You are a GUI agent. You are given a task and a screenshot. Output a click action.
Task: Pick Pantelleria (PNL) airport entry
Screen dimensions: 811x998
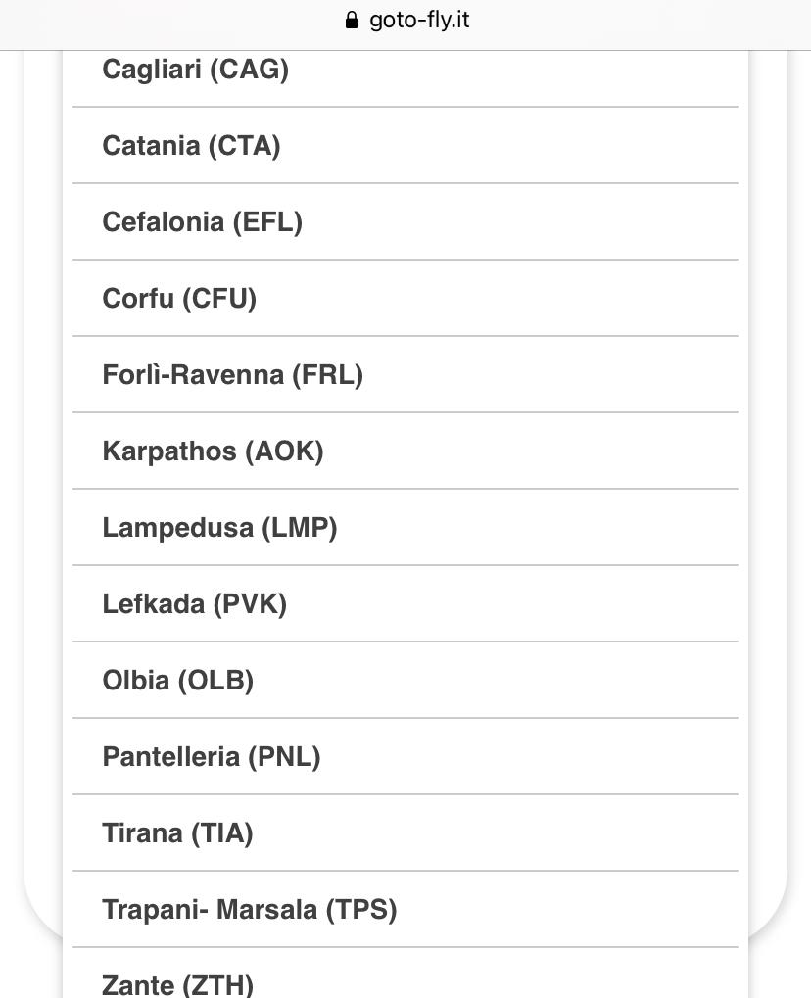pos(212,757)
